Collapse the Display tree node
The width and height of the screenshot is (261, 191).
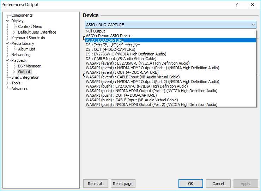(x=7, y=21)
